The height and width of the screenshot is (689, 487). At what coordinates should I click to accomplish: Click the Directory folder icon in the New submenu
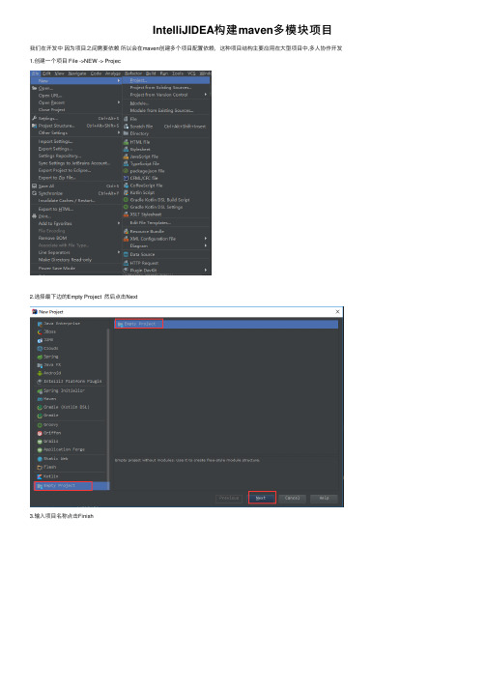pos(126,133)
